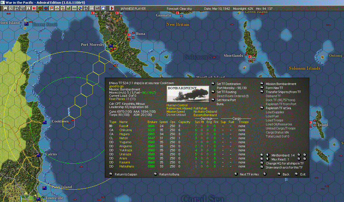Viewport: 344px width, 202px height.
Task: Open commander CPT Kinoshita, Mitsuo details
Action: (x=127, y=104)
